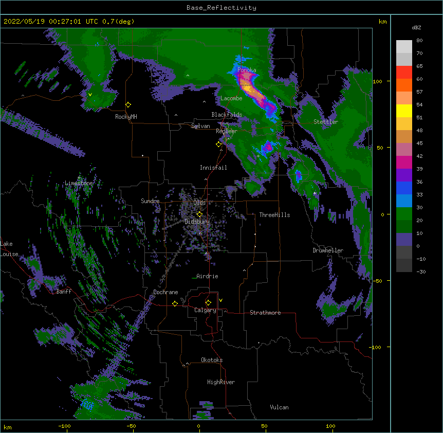Select the purple legend swatch near 39

(404, 175)
